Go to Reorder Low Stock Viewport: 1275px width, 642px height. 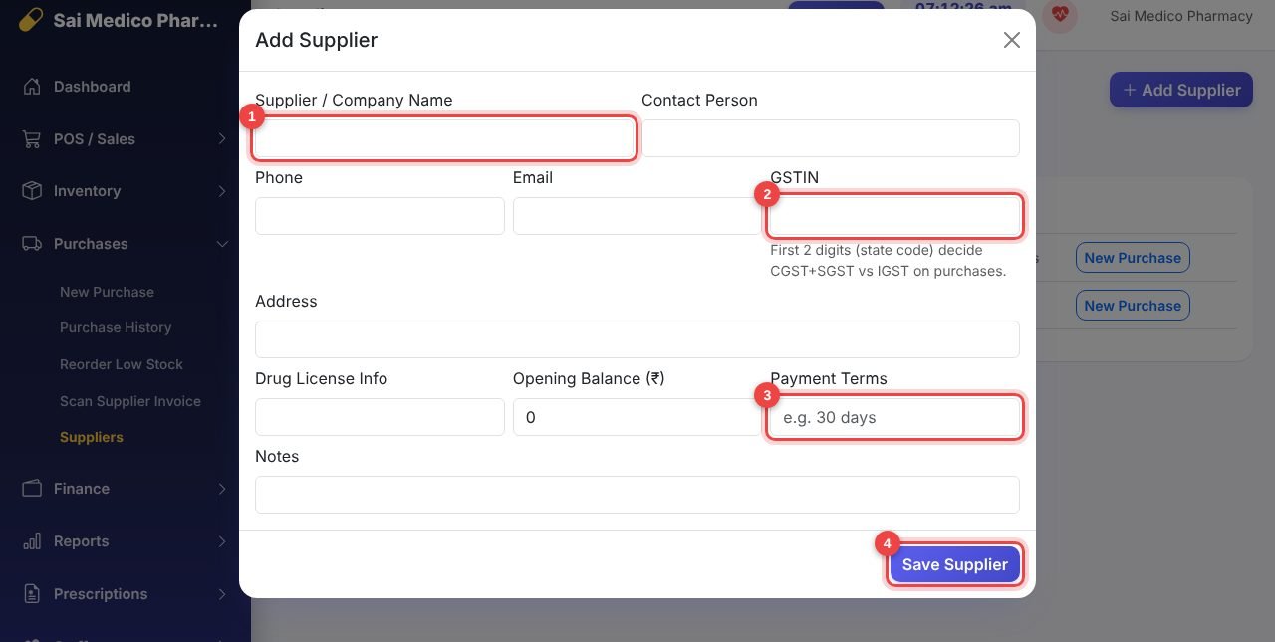click(x=122, y=364)
